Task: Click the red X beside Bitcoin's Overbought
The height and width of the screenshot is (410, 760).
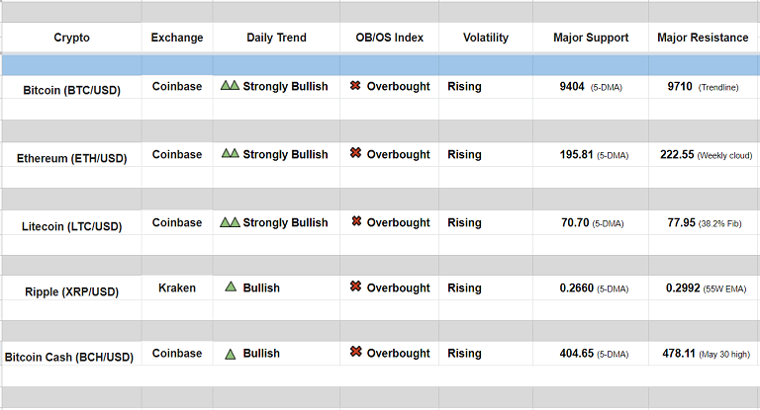Action: 355,86
